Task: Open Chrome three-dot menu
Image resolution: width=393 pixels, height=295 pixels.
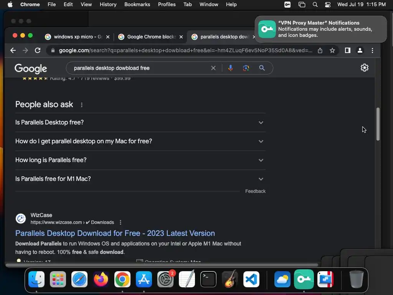Action: pyautogui.click(x=372, y=50)
